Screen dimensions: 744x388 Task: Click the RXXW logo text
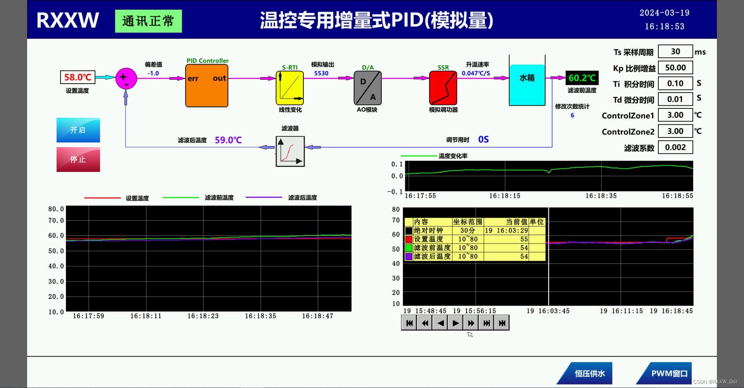[68, 21]
